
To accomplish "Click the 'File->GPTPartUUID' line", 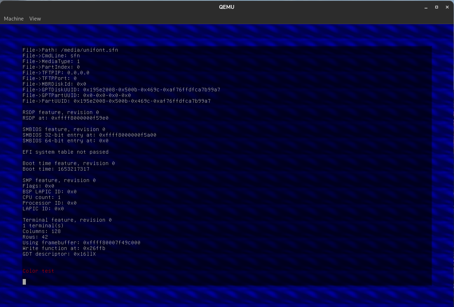I will pyautogui.click(x=77, y=95).
